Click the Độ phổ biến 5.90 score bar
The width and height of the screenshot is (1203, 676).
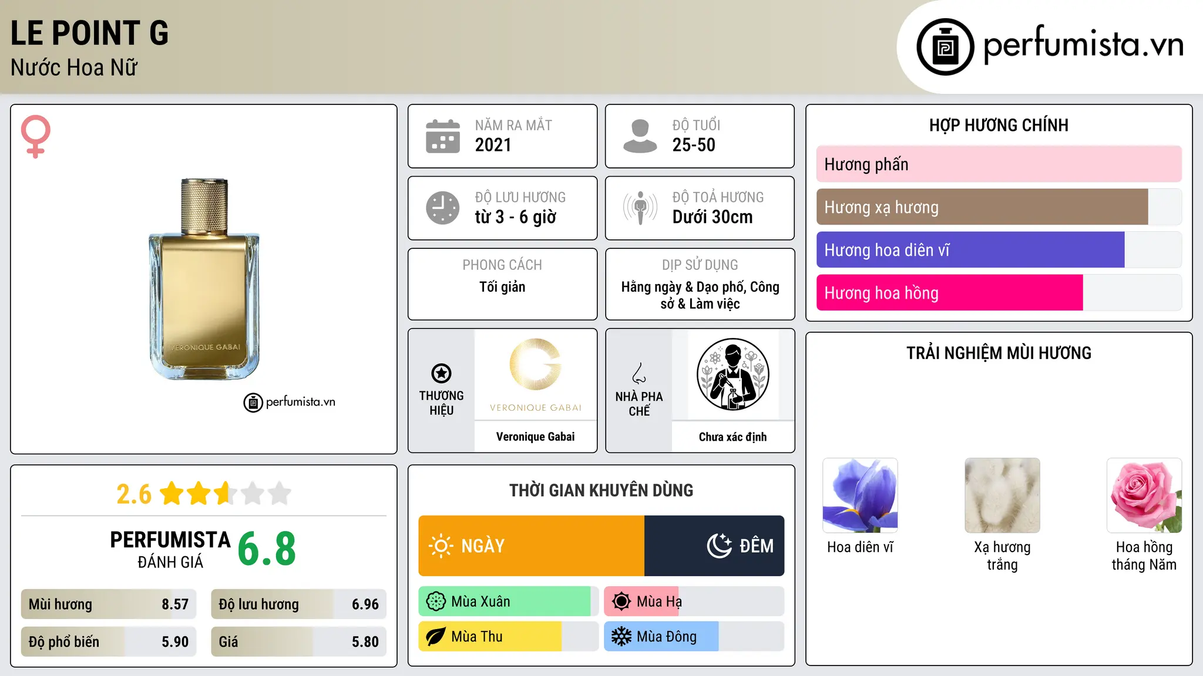pos(109,642)
